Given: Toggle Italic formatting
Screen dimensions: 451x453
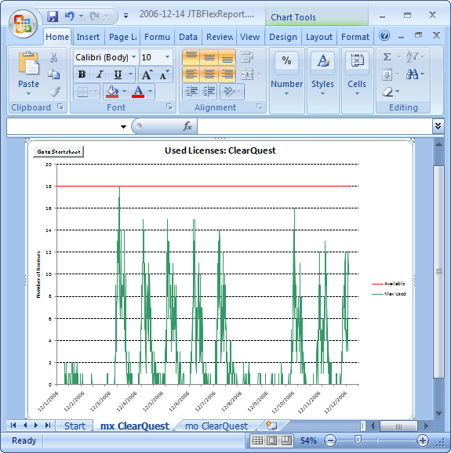Looking at the screenshot, I should point(100,74).
